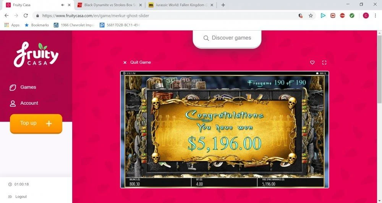Image resolution: width=382 pixels, height=203 pixels.
Task: Click the session timer 01:00:18
Action: pyautogui.click(x=18, y=184)
